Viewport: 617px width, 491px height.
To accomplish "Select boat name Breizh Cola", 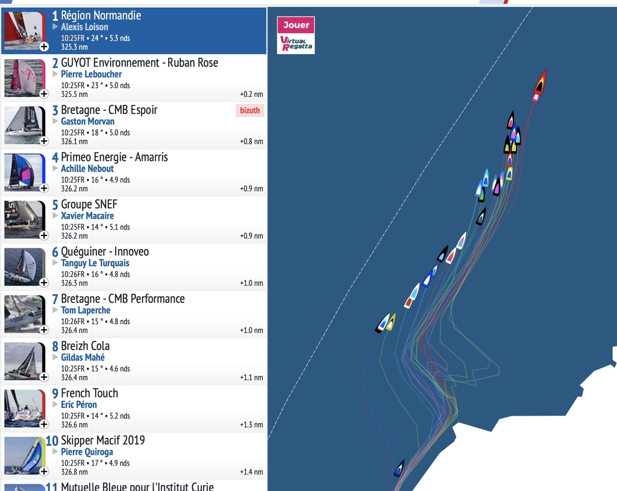I will click(x=86, y=346).
